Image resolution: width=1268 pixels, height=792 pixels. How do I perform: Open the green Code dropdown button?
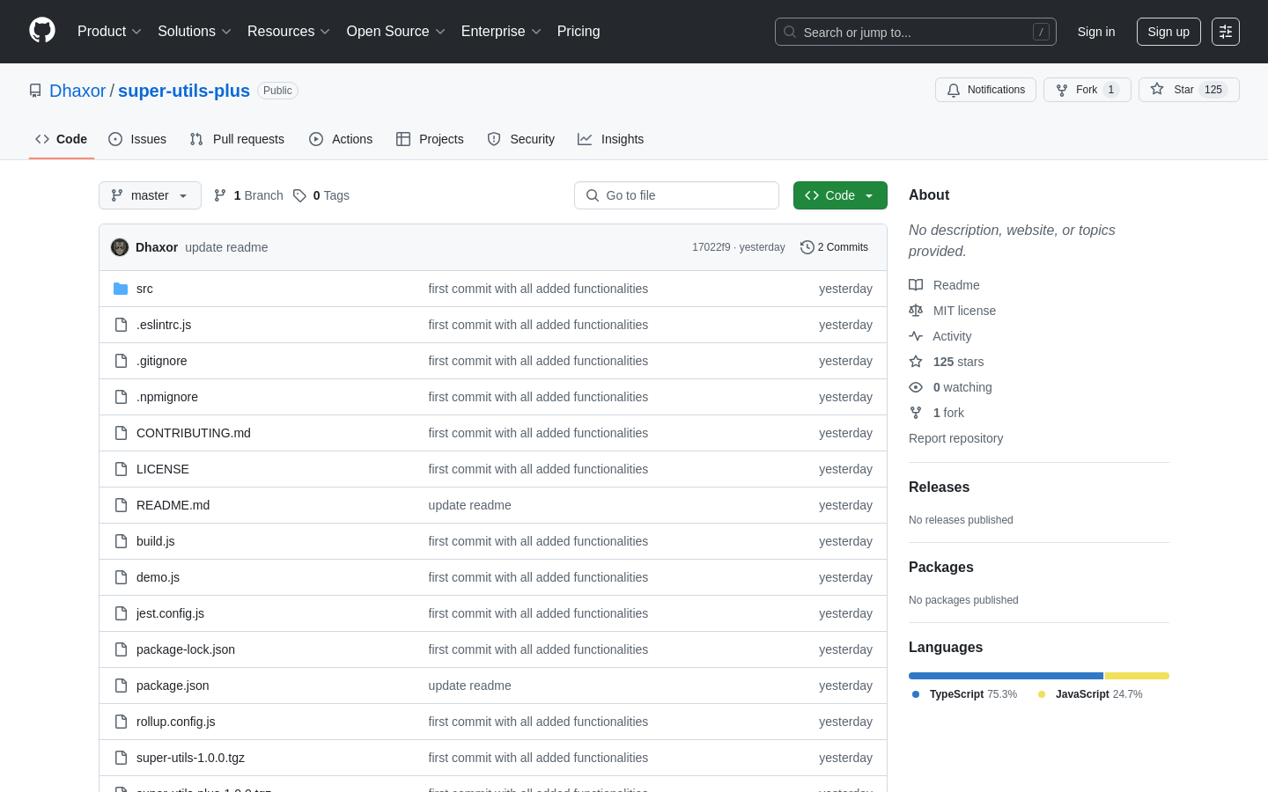tap(840, 195)
